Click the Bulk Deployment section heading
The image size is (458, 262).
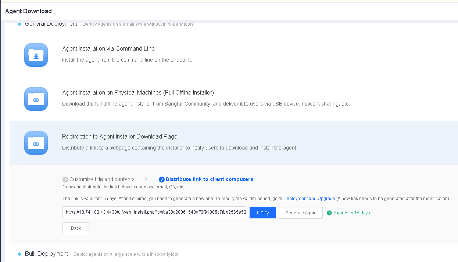[46, 254]
